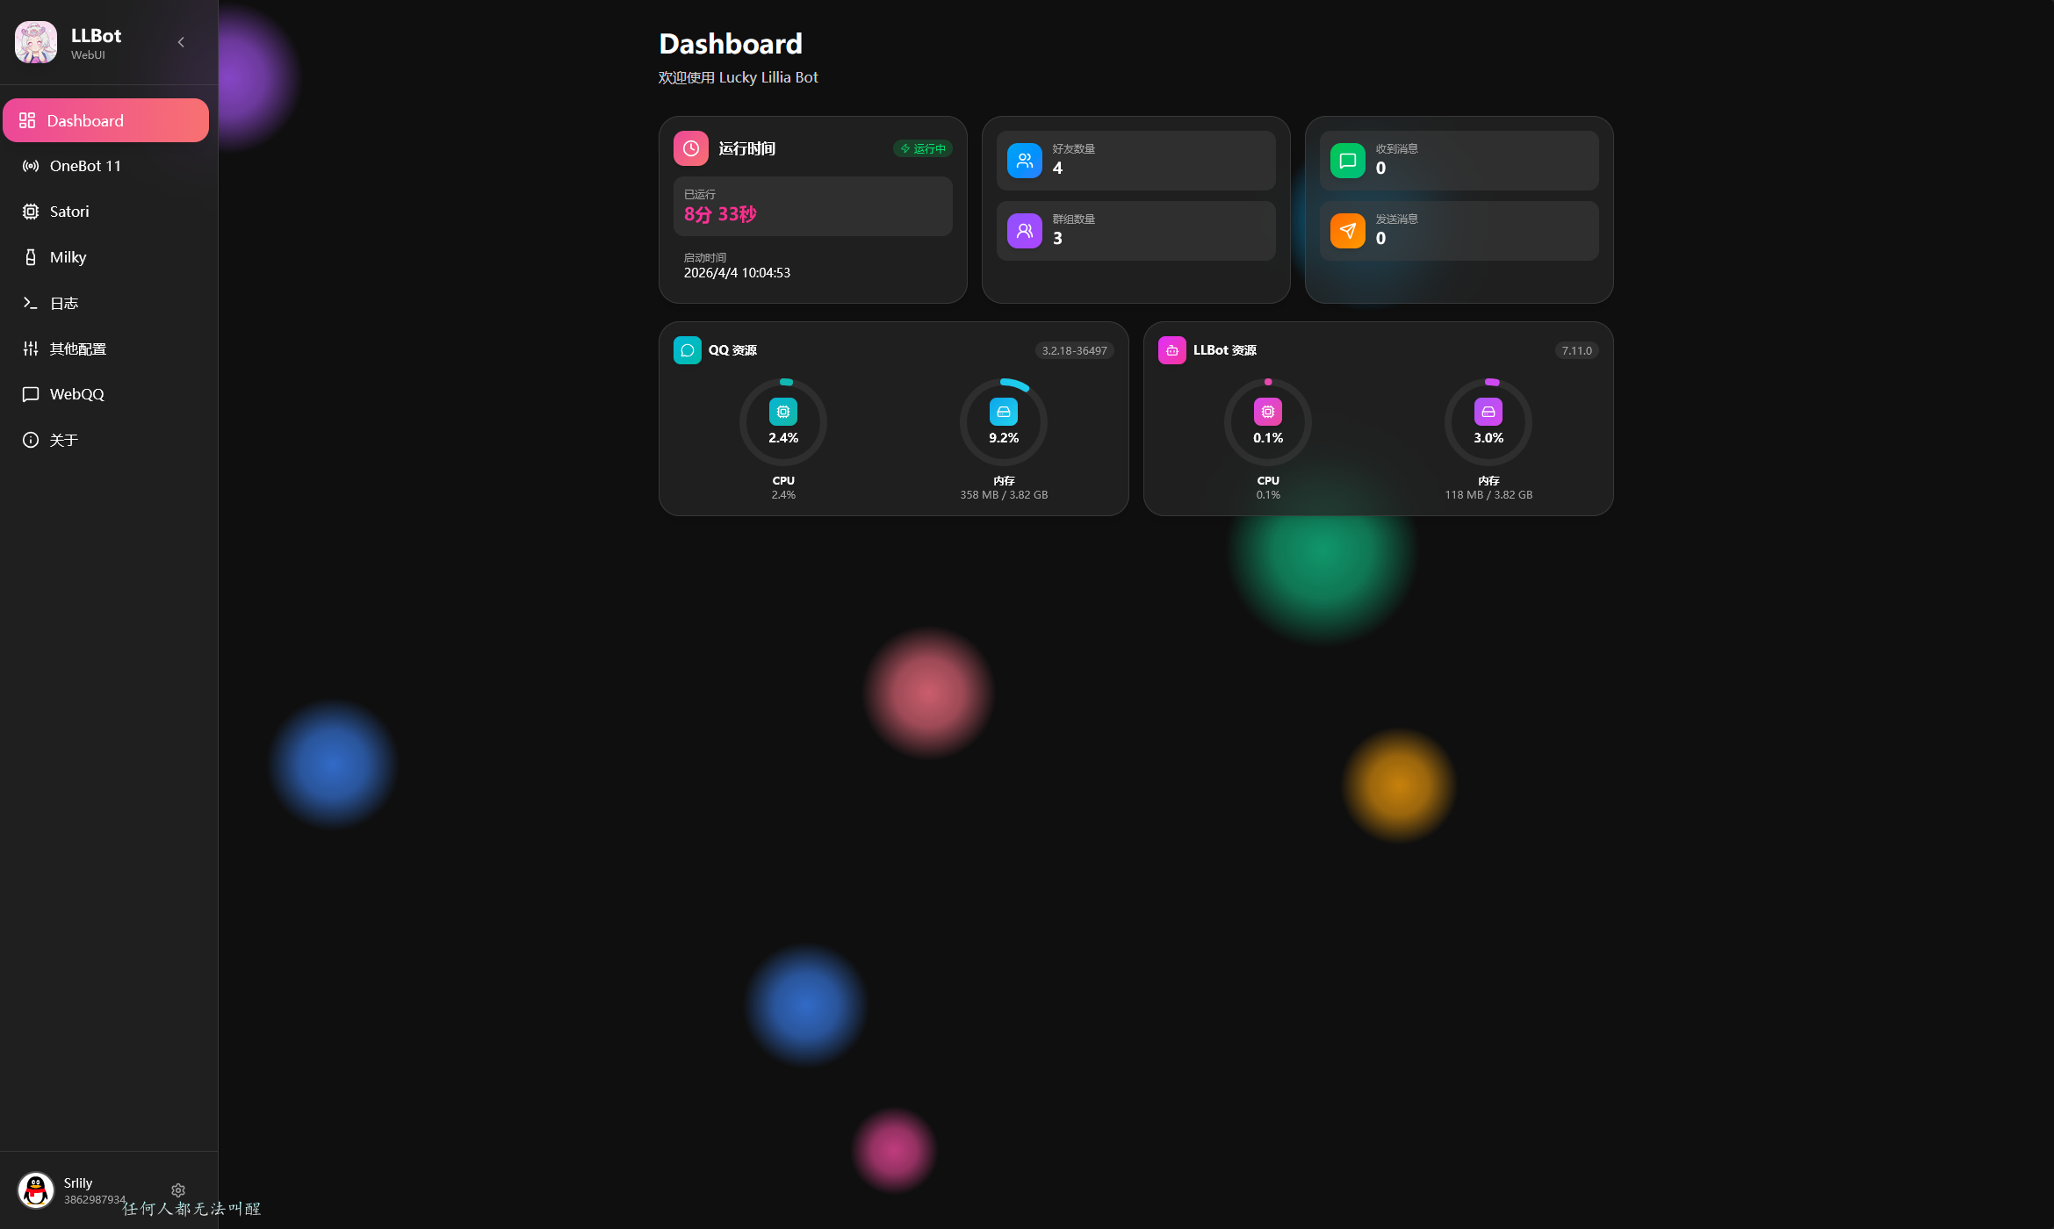The height and width of the screenshot is (1229, 2054).
Task: Collapse the sidebar with the chevron
Action: pyautogui.click(x=181, y=42)
